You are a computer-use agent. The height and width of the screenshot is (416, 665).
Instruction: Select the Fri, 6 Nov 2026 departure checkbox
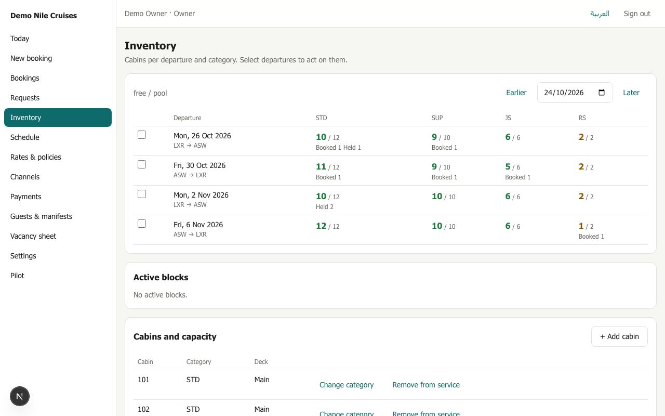pyautogui.click(x=142, y=224)
